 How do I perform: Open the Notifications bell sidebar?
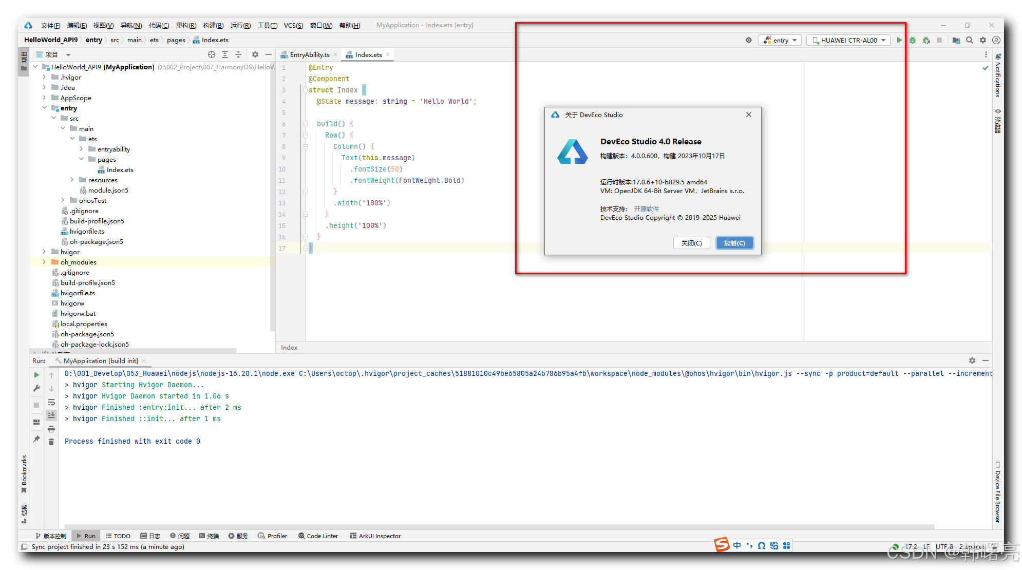pyautogui.click(x=998, y=76)
